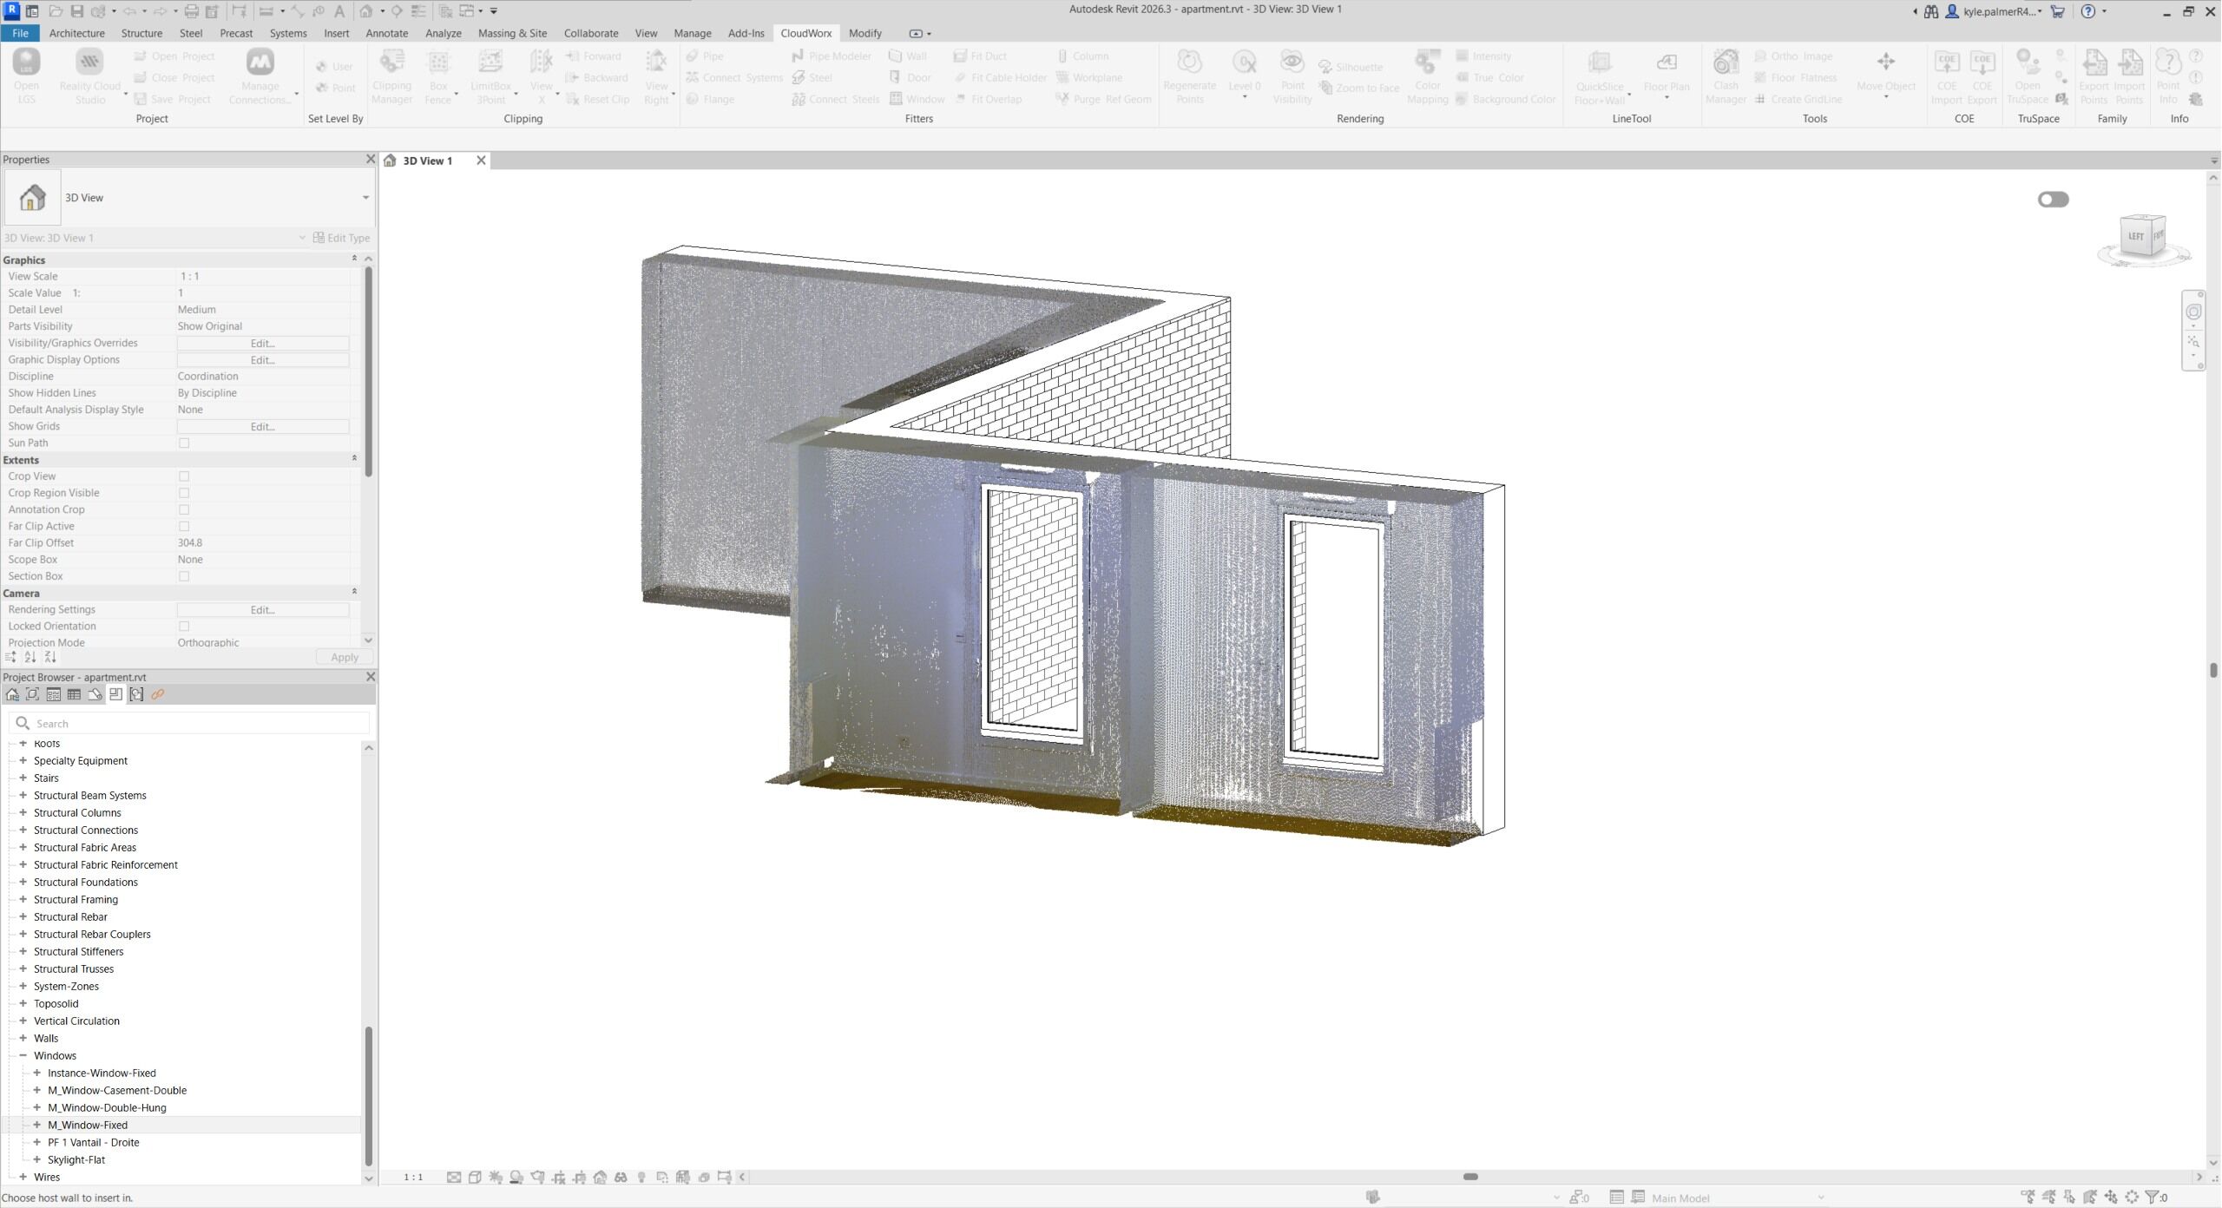2222x1208 pixels.
Task: Open the 3D View type selector dropdown
Action: [x=365, y=198]
